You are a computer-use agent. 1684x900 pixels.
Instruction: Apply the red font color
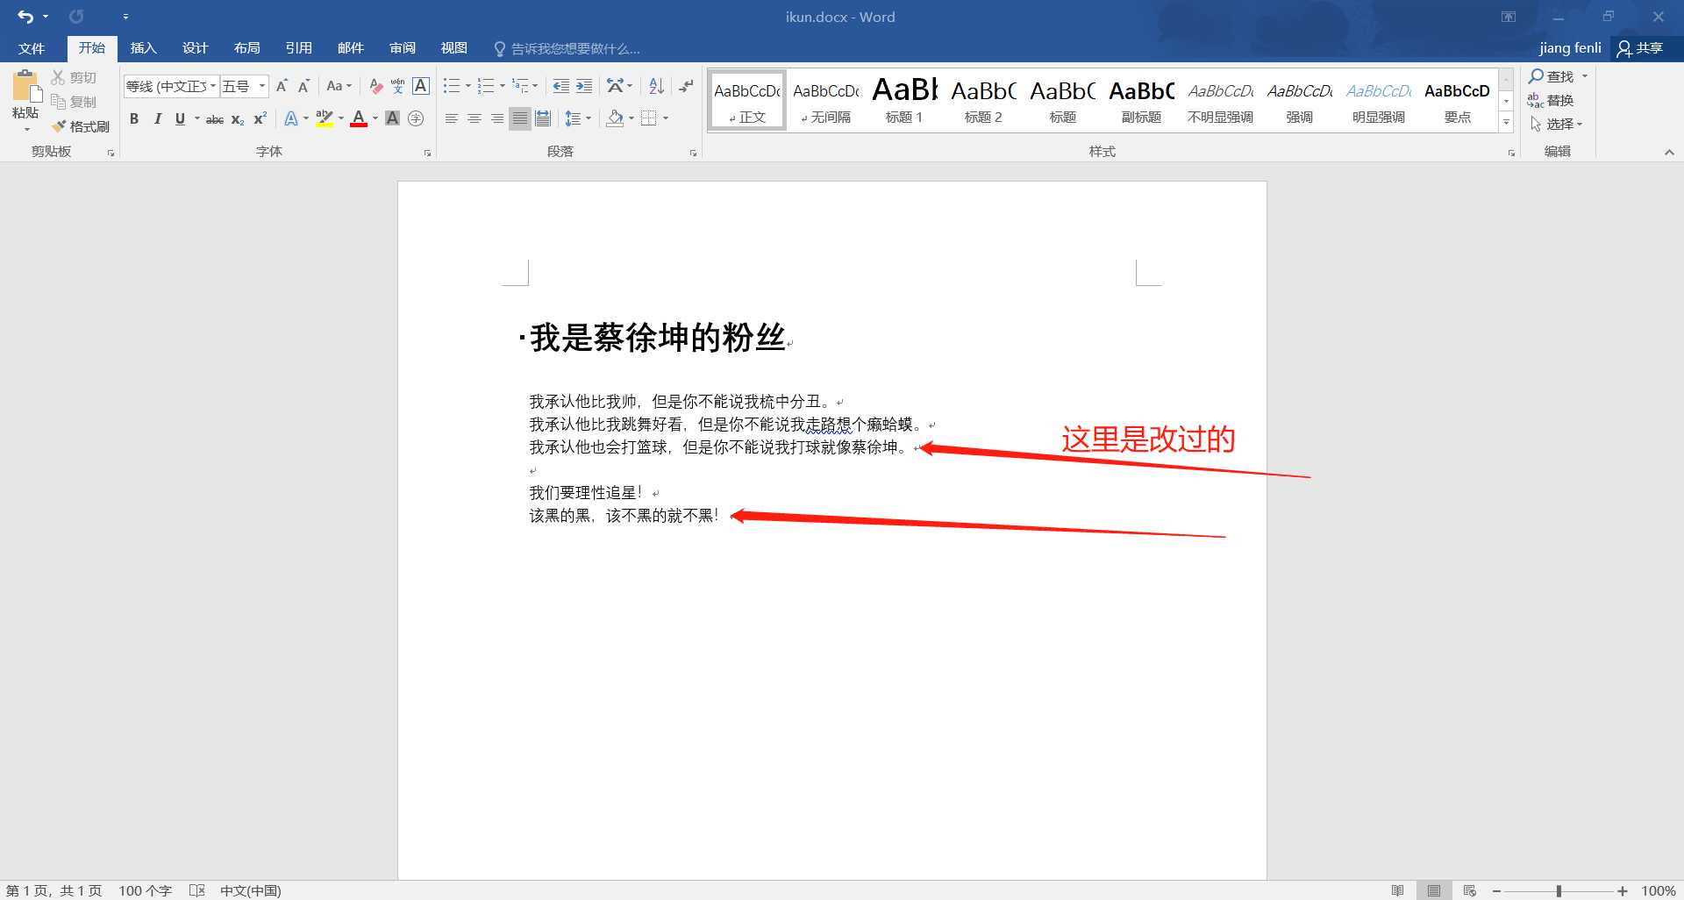coord(358,118)
